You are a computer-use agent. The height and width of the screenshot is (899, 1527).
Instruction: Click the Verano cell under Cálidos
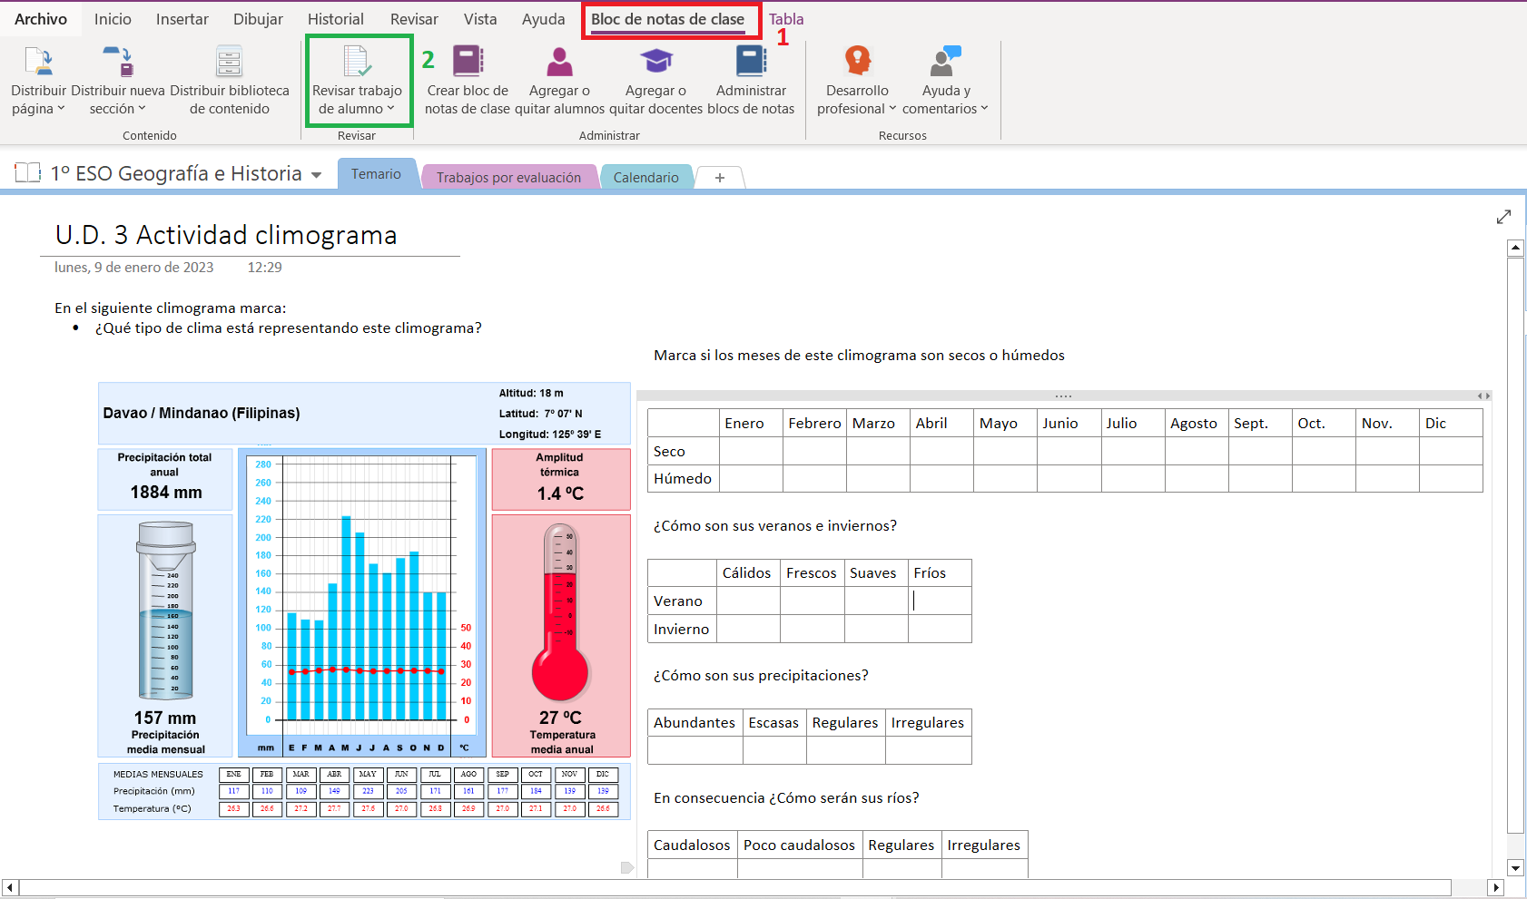747,601
